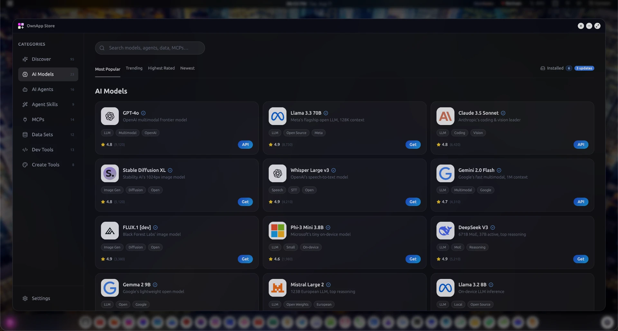Click the Mistral Large 2 title

(307, 285)
